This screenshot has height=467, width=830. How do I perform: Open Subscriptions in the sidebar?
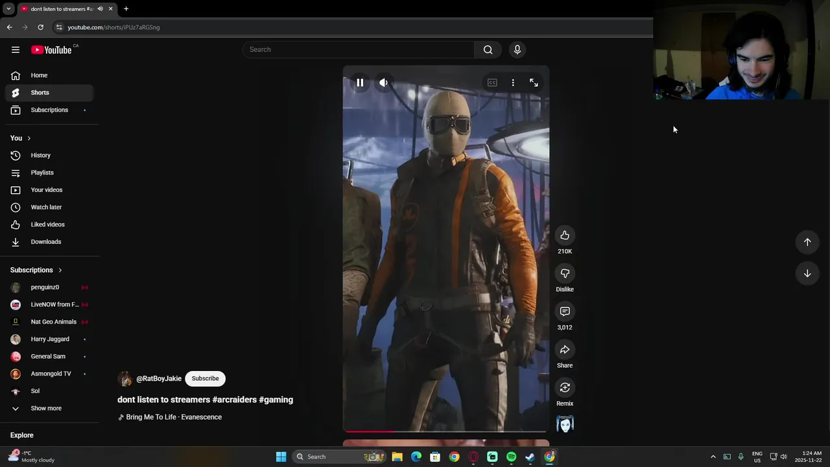click(49, 110)
